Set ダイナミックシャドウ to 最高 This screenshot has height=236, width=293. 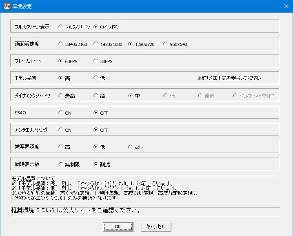pyautogui.click(x=61, y=96)
